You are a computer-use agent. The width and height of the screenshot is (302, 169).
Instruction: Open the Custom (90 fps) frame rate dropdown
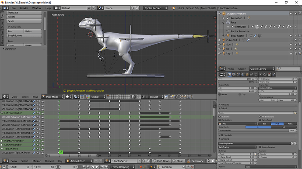click(x=277, y=88)
